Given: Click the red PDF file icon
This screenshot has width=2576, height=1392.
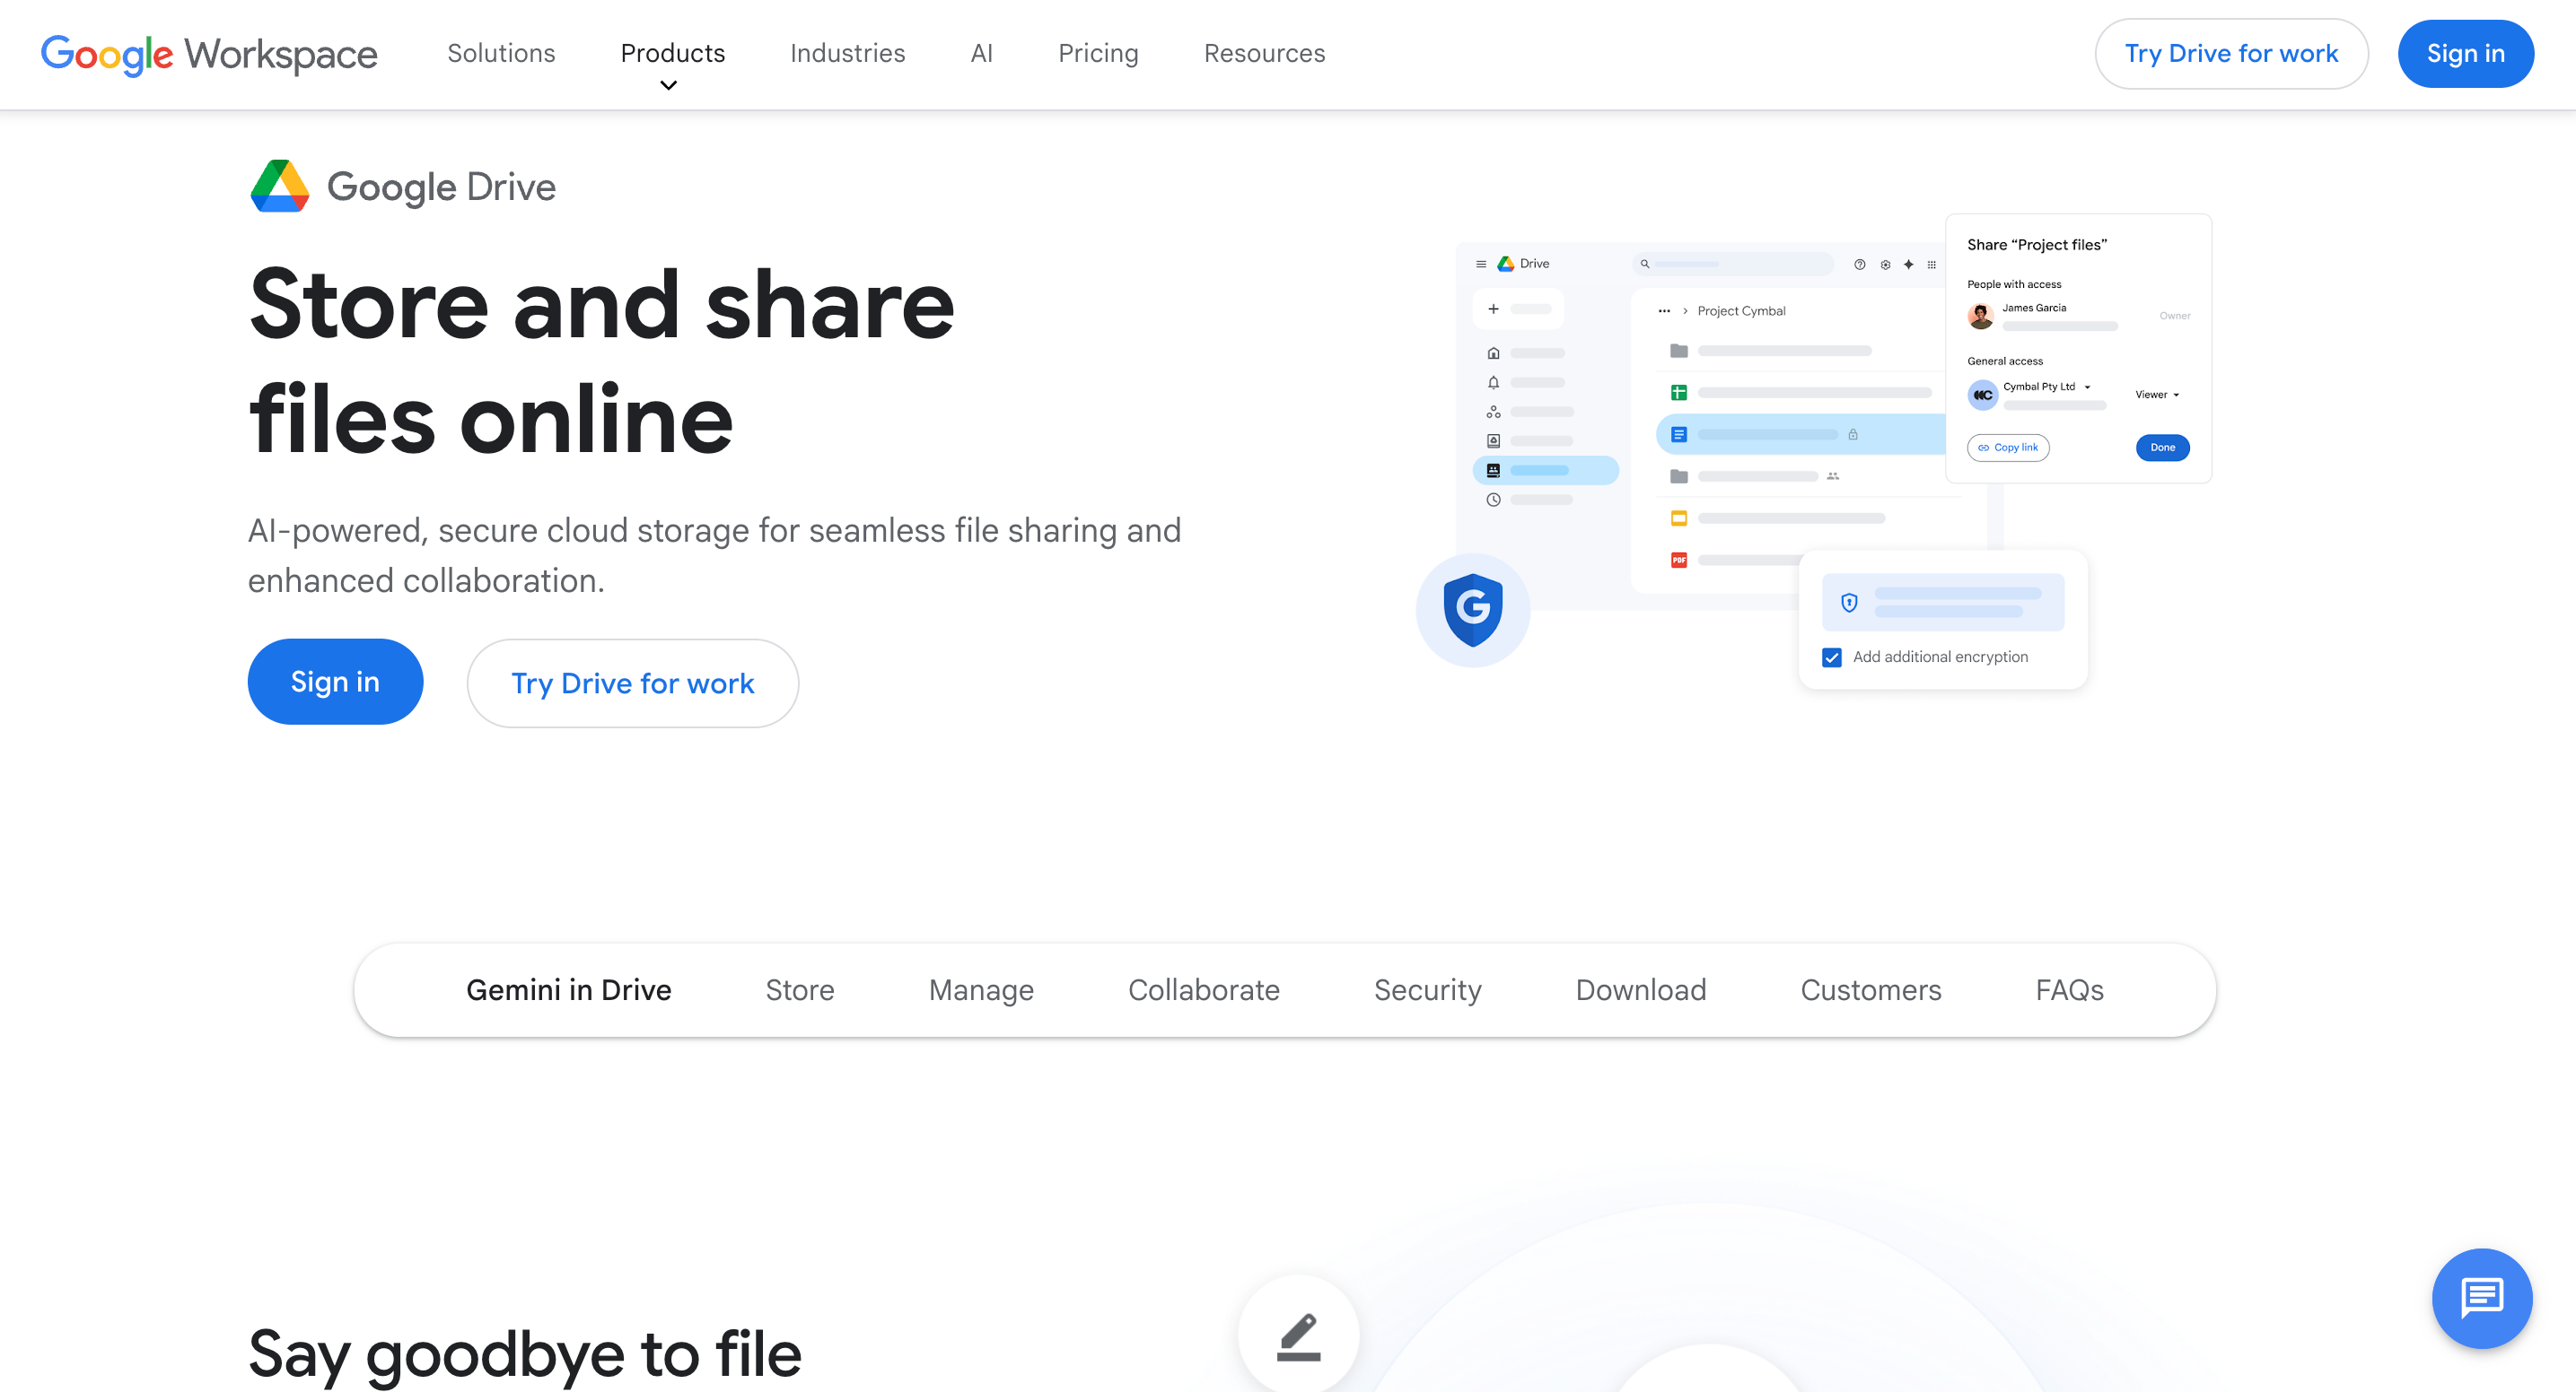Looking at the screenshot, I should click(1679, 560).
